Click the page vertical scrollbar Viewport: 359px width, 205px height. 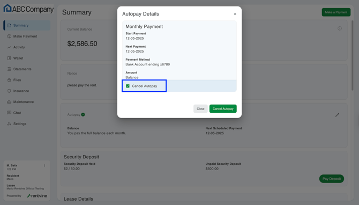click(353, 55)
